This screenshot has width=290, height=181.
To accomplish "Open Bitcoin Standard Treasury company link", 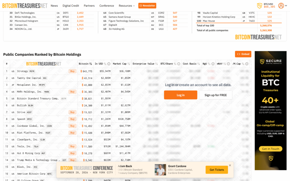I will click(x=38, y=99).
